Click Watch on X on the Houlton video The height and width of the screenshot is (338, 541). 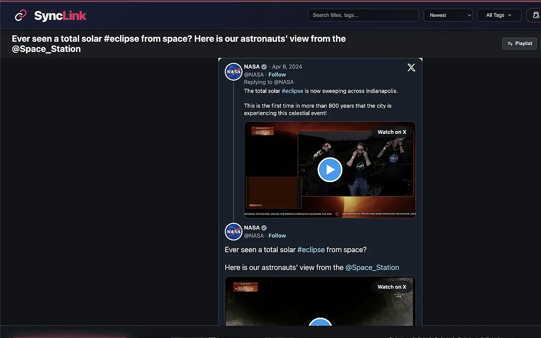coord(392,287)
